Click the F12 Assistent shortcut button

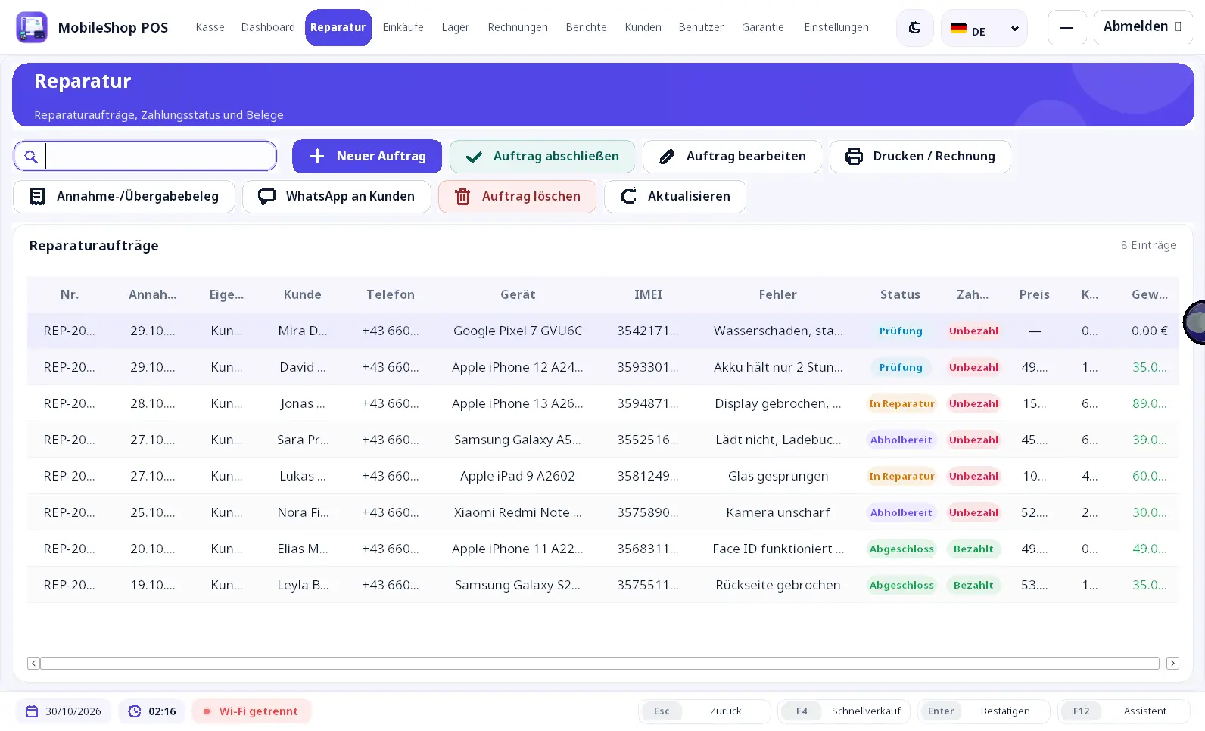coord(1124,711)
